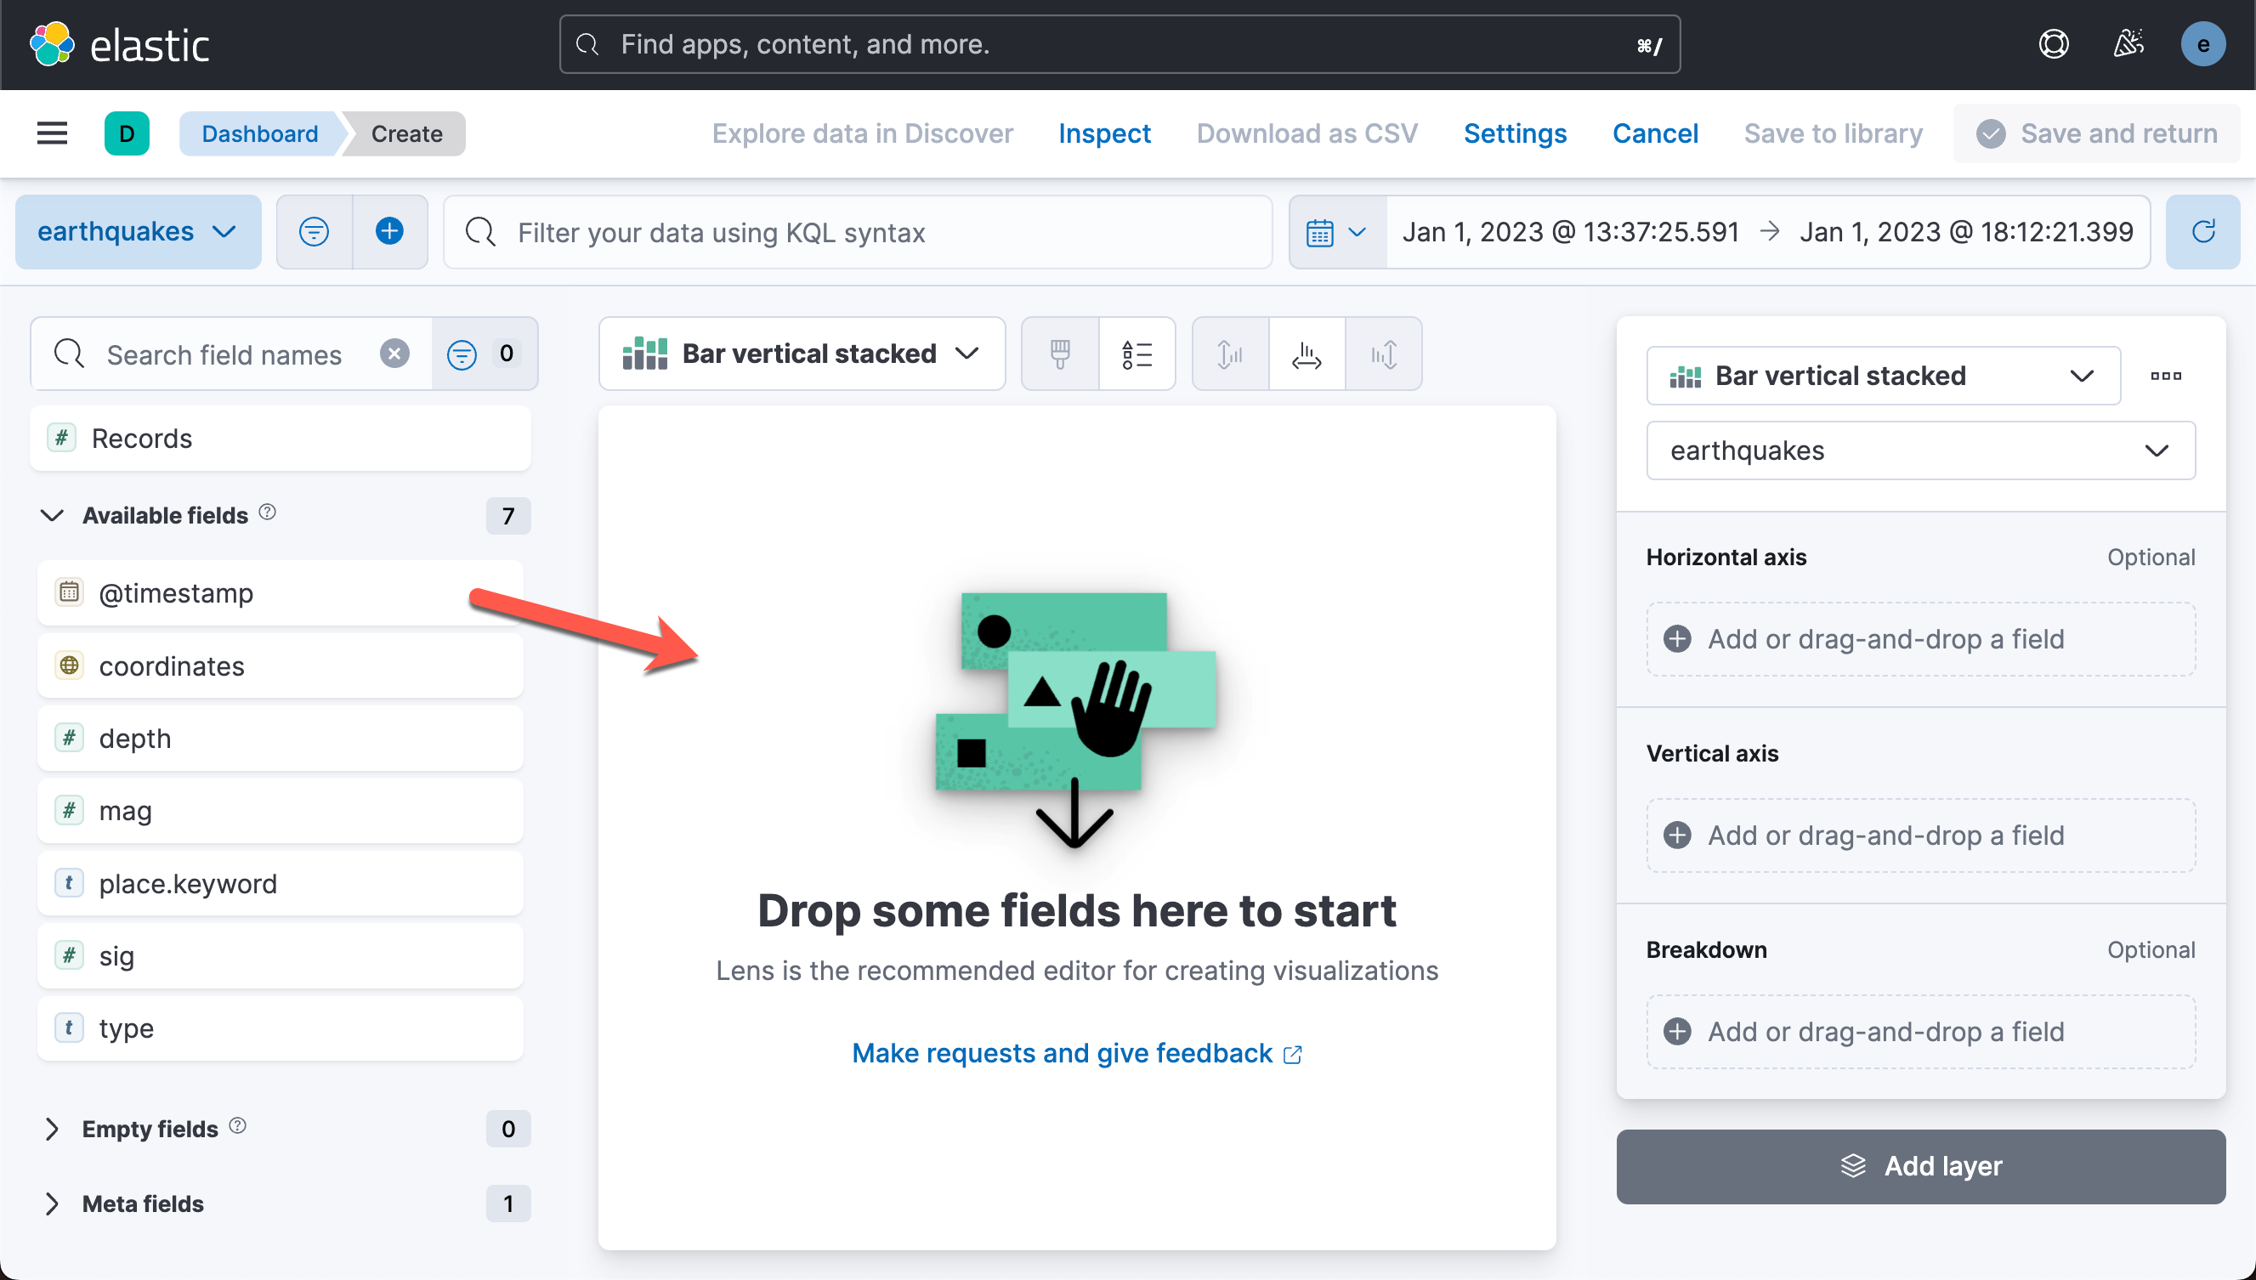Click the Inspect menu item

click(x=1103, y=133)
